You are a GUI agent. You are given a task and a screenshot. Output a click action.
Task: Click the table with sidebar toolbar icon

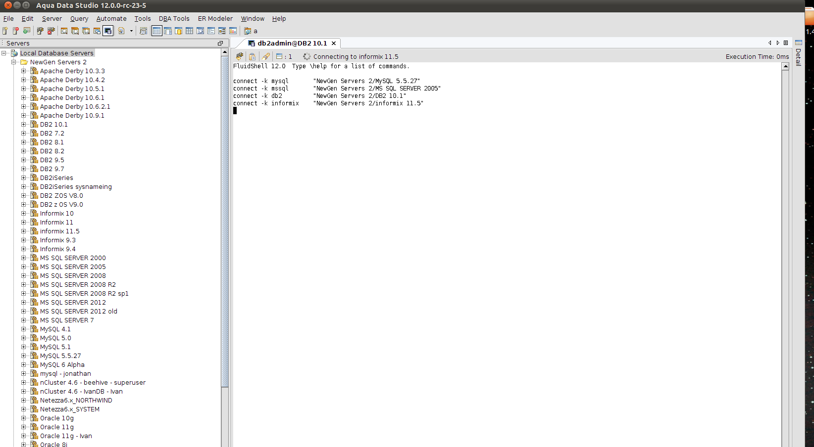click(168, 31)
